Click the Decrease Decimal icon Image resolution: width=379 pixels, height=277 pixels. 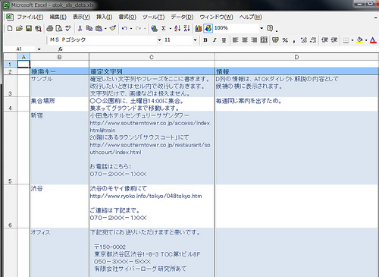313,40
